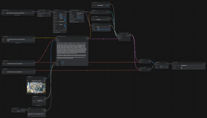Collapse the upper VAE loader node
Image resolution: width=207 pixels, height=118 pixels.
[2, 61]
